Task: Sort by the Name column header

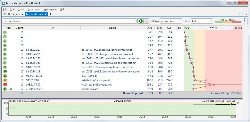Action: point(112,28)
